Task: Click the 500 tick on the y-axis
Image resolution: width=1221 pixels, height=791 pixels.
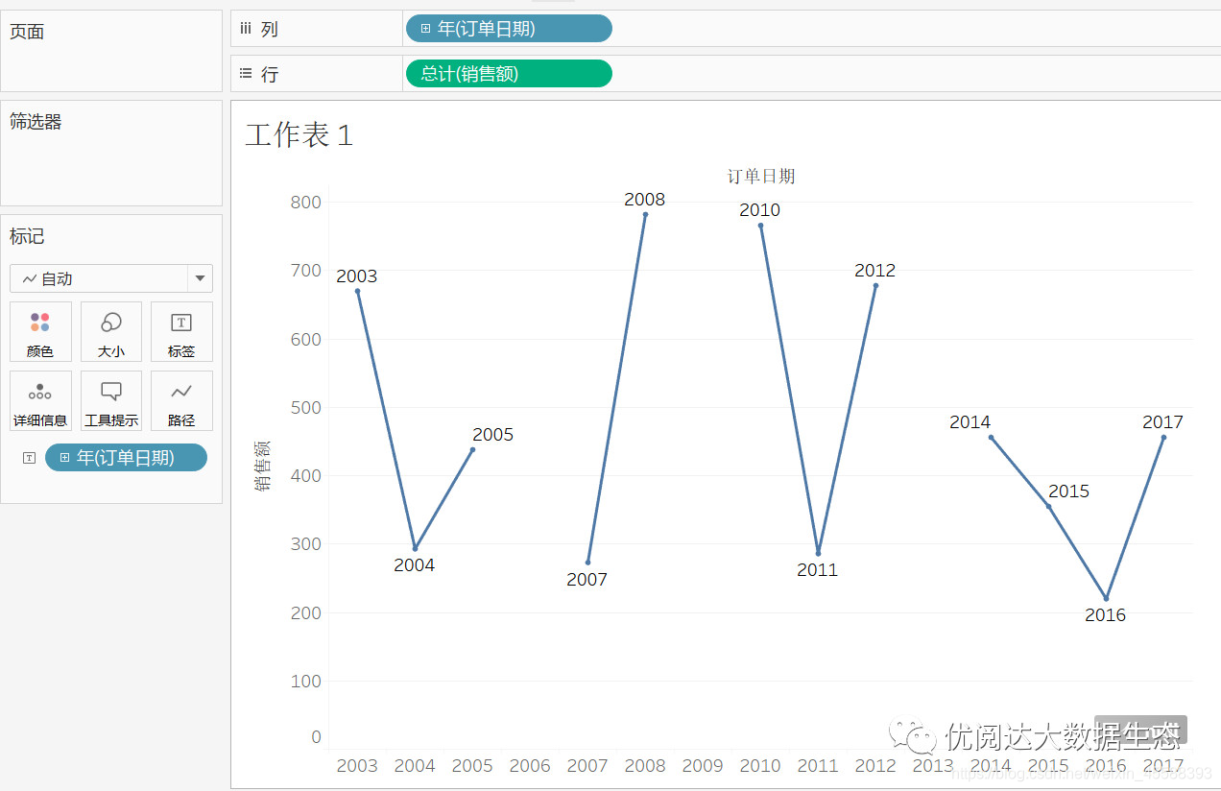Action: tap(306, 408)
